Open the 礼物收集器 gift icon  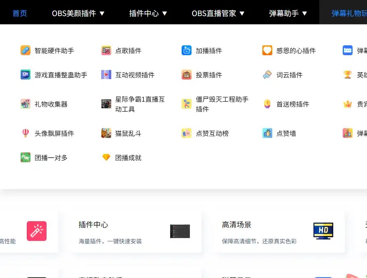[25, 104]
